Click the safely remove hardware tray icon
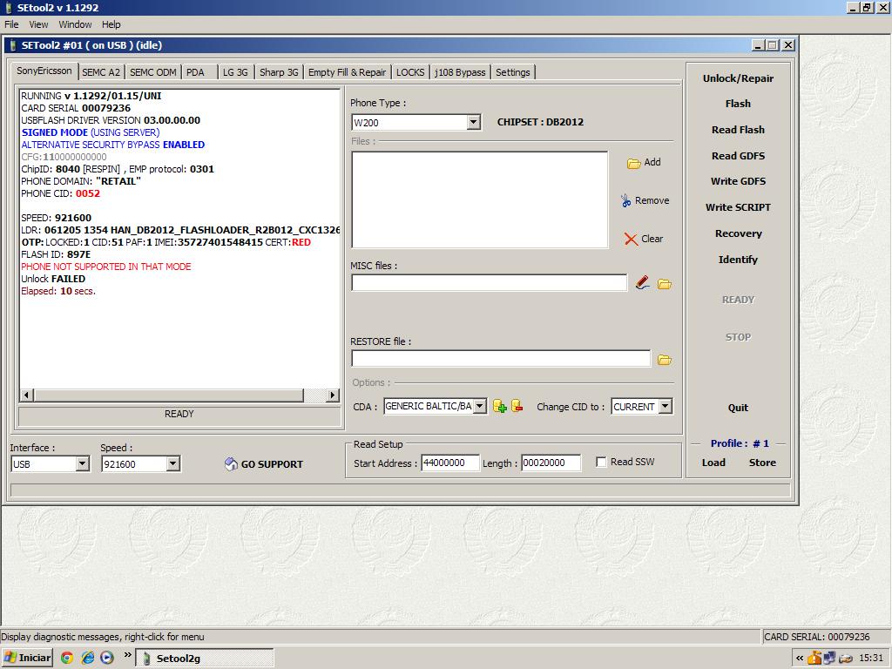892x669 pixels. tap(845, 659)
